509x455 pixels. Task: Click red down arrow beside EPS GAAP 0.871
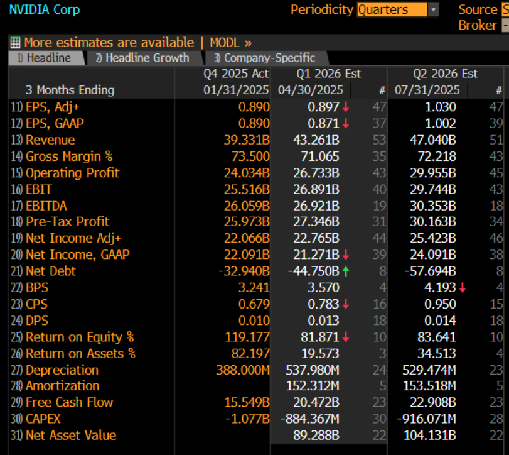[346, 124]
